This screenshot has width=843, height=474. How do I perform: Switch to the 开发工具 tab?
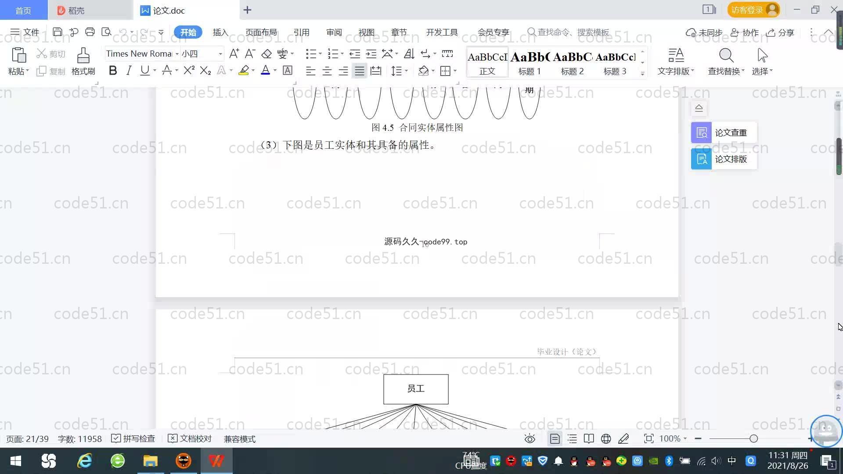(x=442, y=32)
